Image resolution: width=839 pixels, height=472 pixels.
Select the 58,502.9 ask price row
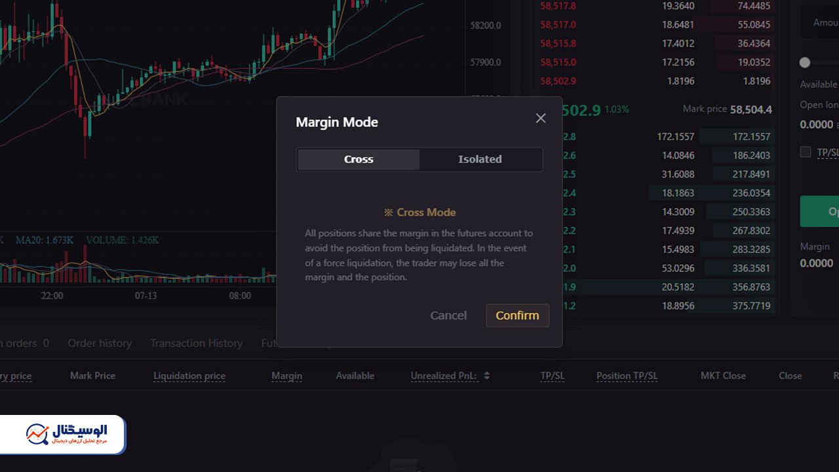(x=558, y=81)
